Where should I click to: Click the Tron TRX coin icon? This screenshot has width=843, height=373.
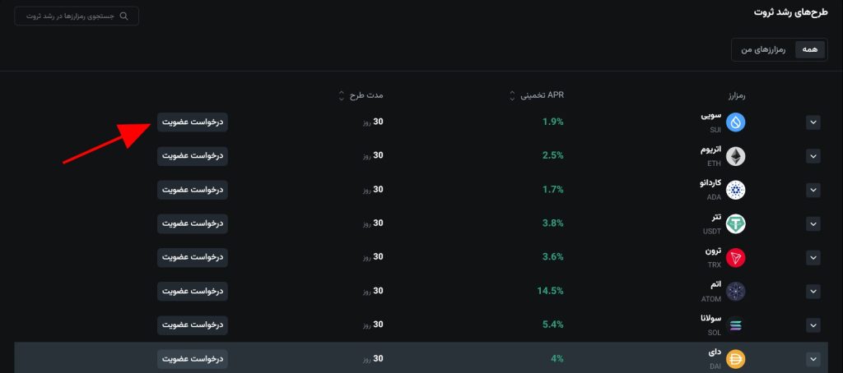[x=734, y=257]
